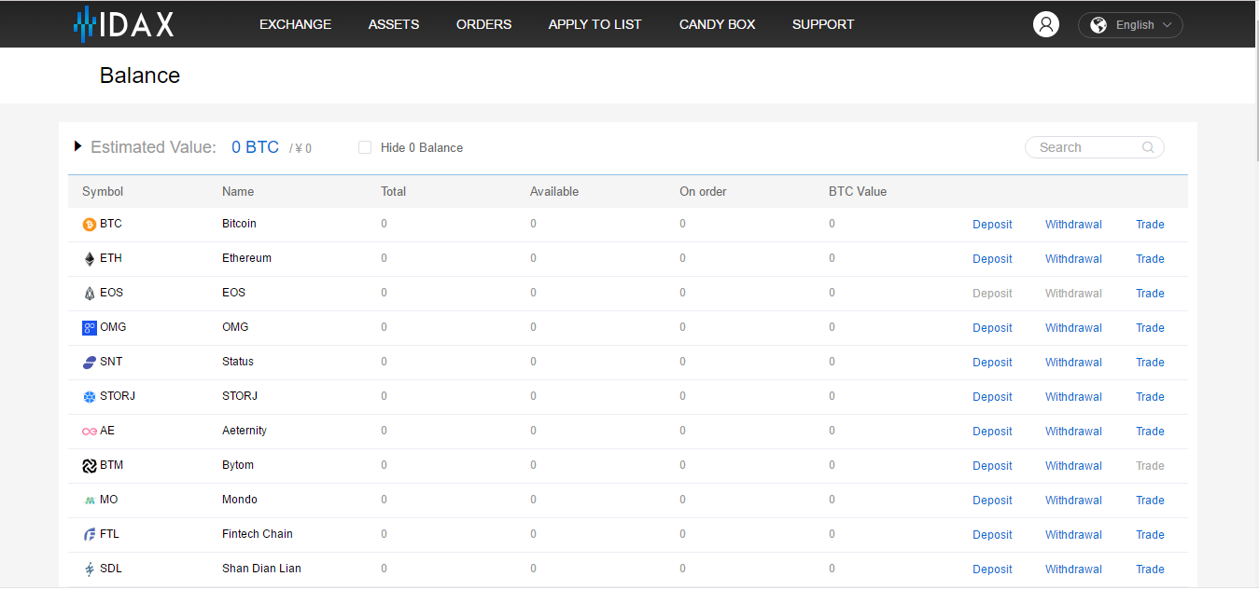Click the BTC Value column header
Screen dimensions: 1259x590
click(x=858, y=192)
